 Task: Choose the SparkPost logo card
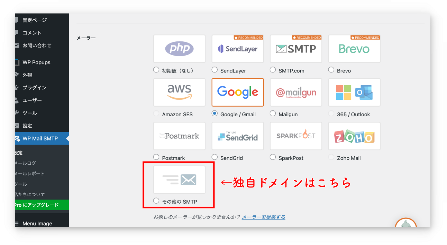(x=296, y=136)
